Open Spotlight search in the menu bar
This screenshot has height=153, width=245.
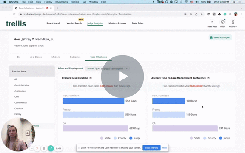tap(234, 2)
